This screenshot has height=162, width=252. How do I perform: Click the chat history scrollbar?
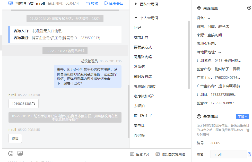(x=128, y=112)
